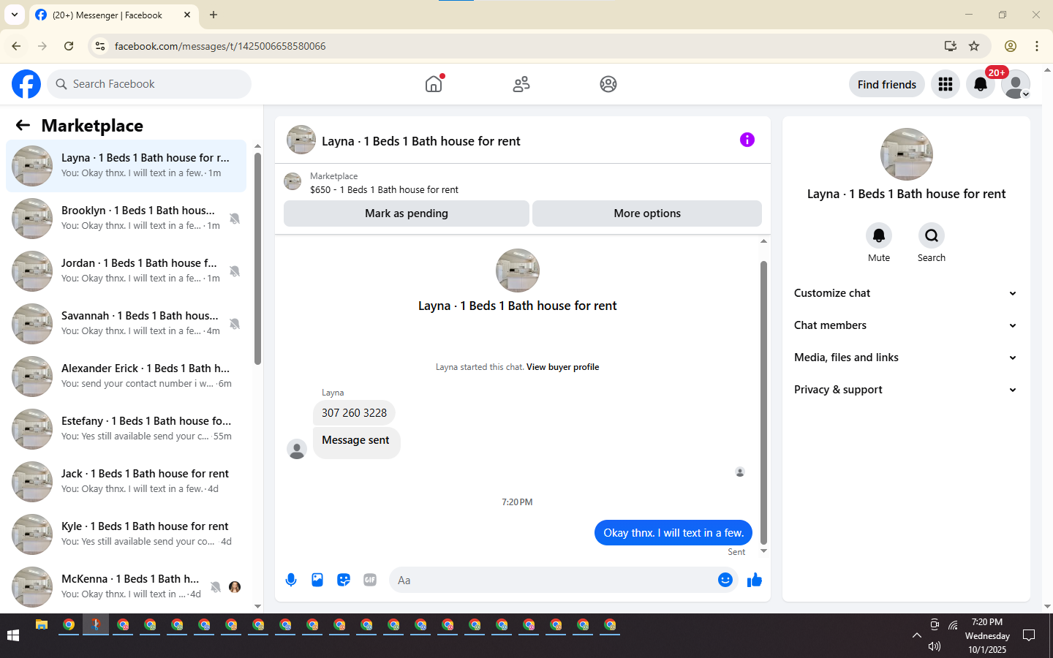Send a thumbs-up like
The height and width of the screenshot is (658, 1053).
(755, 580)
